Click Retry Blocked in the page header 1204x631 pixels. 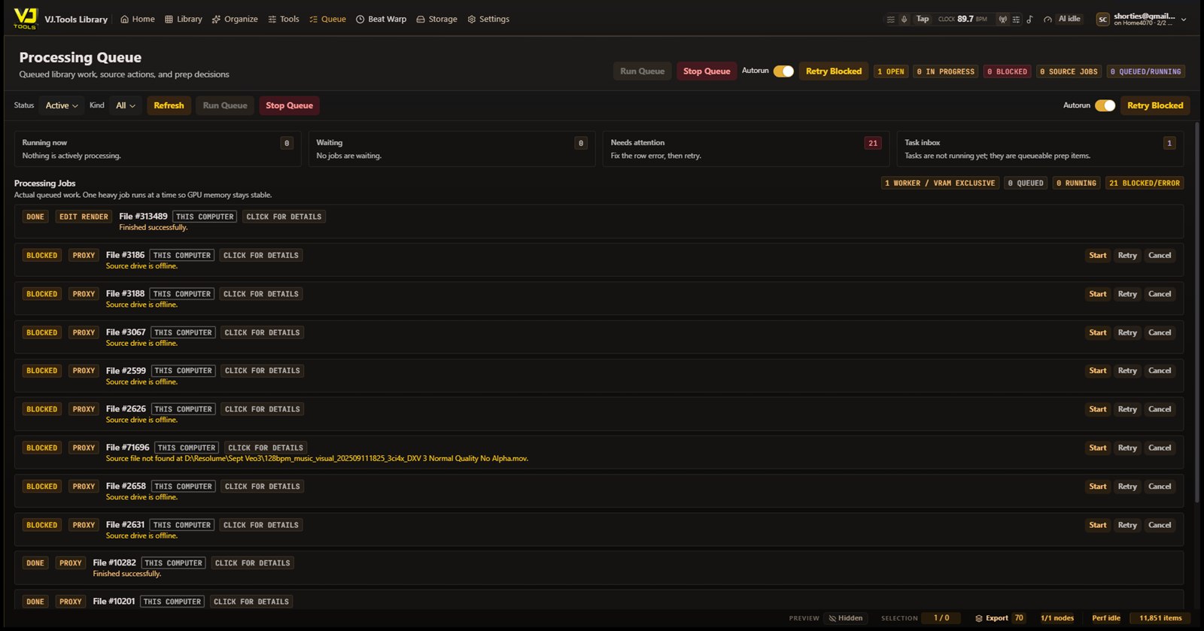coord(834,71)
